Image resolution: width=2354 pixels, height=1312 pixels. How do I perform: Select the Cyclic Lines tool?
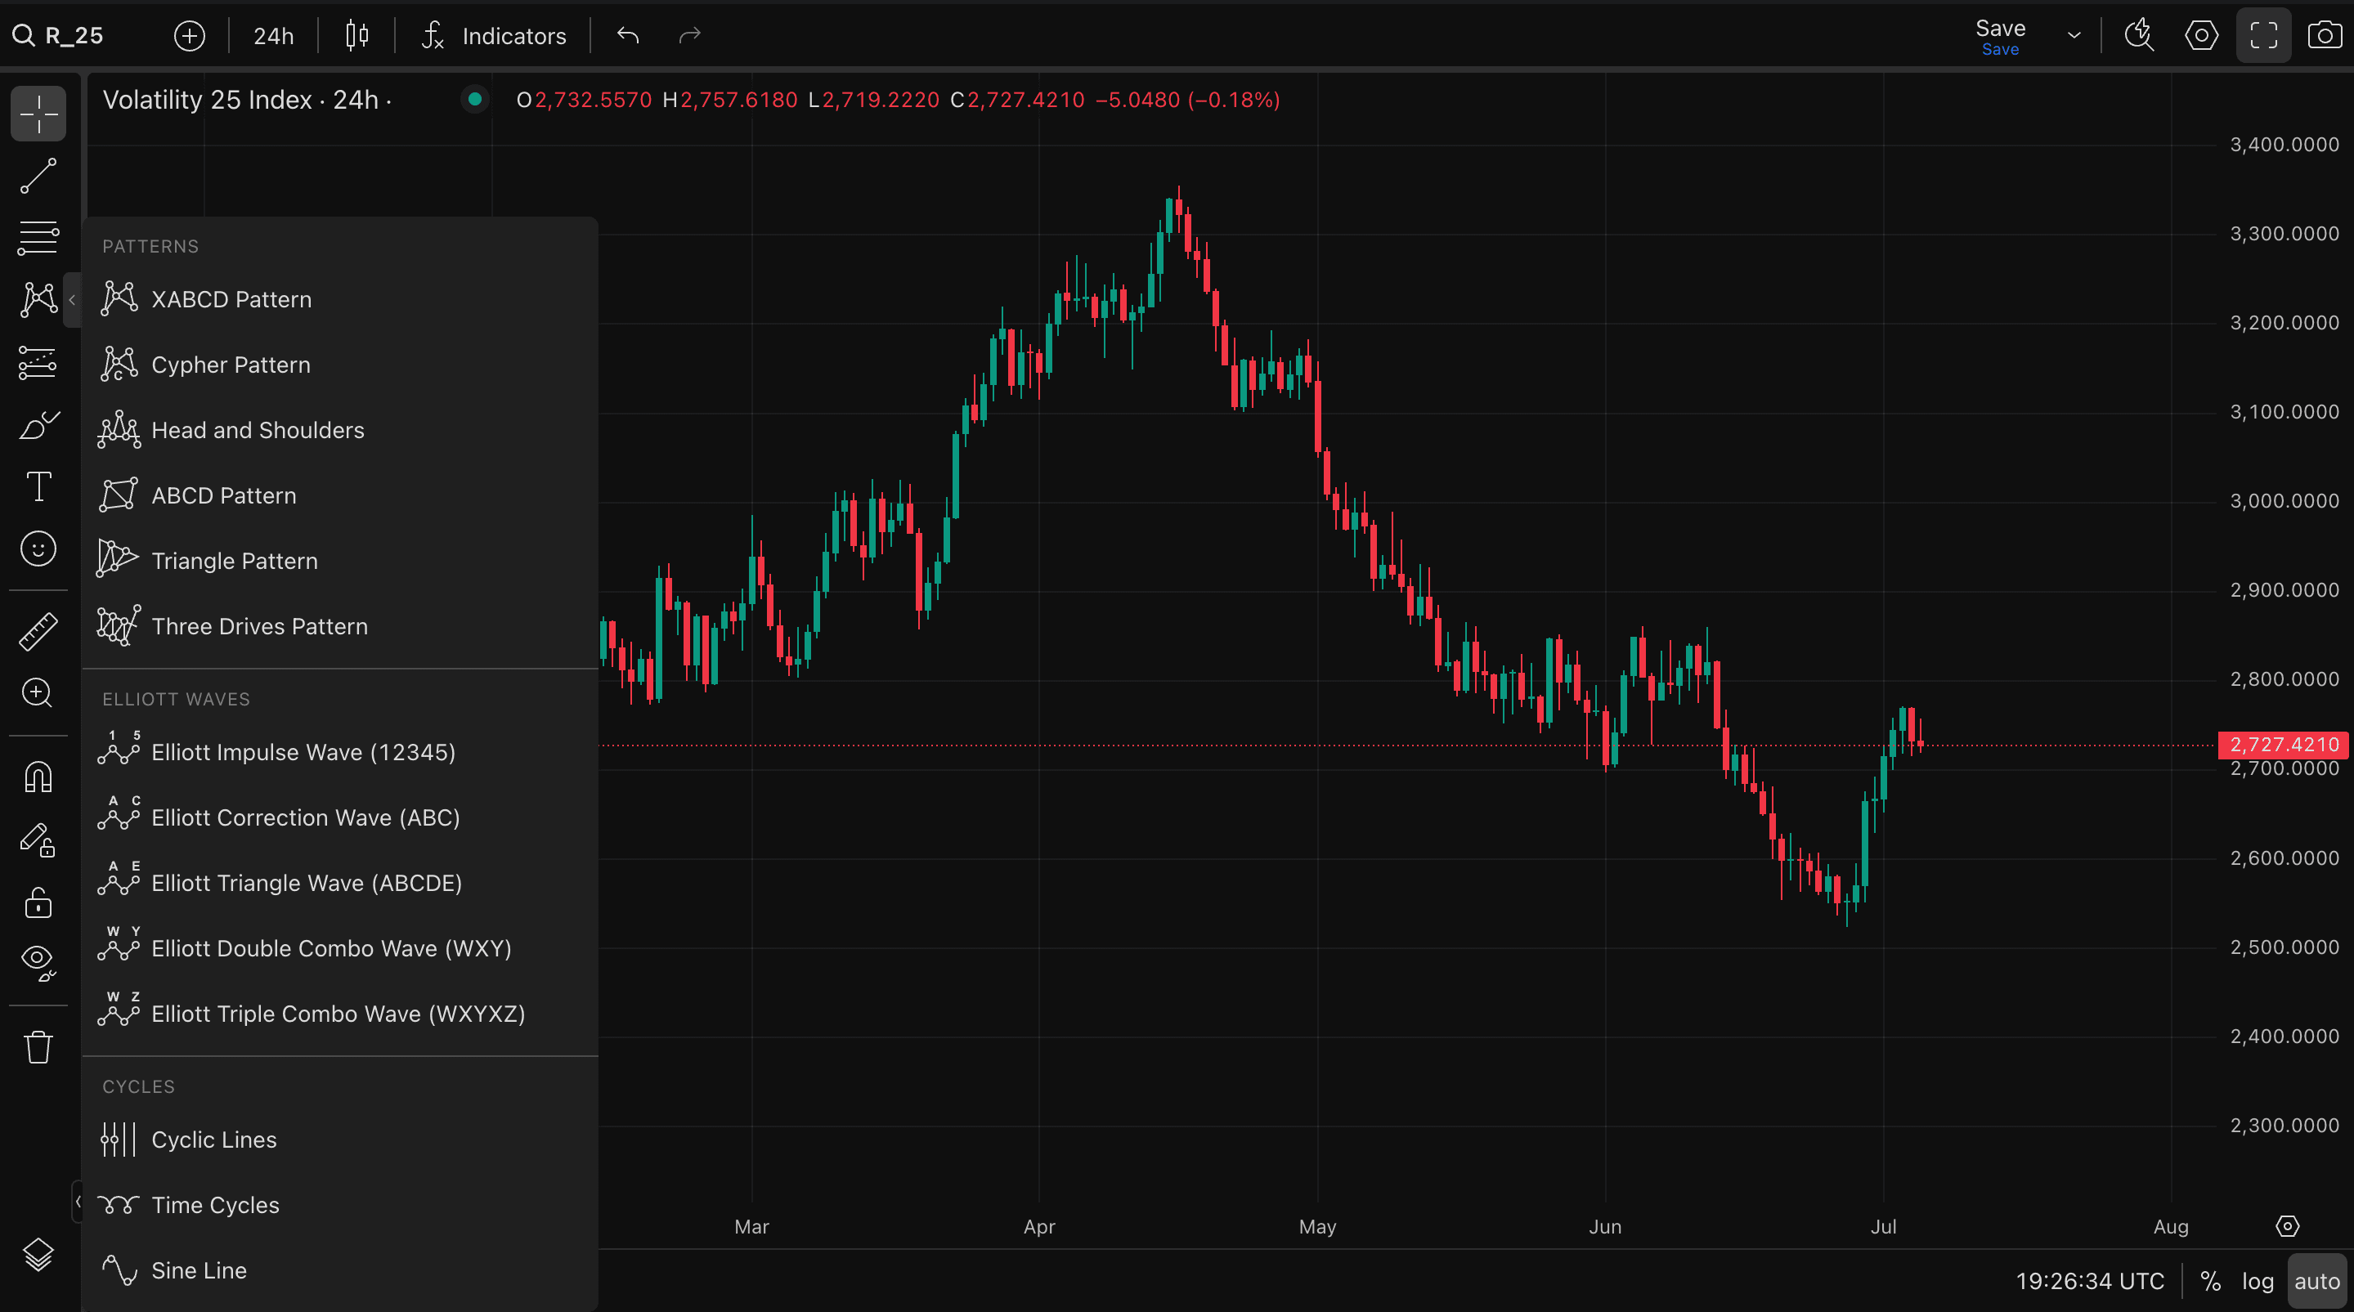(340, 1140)
